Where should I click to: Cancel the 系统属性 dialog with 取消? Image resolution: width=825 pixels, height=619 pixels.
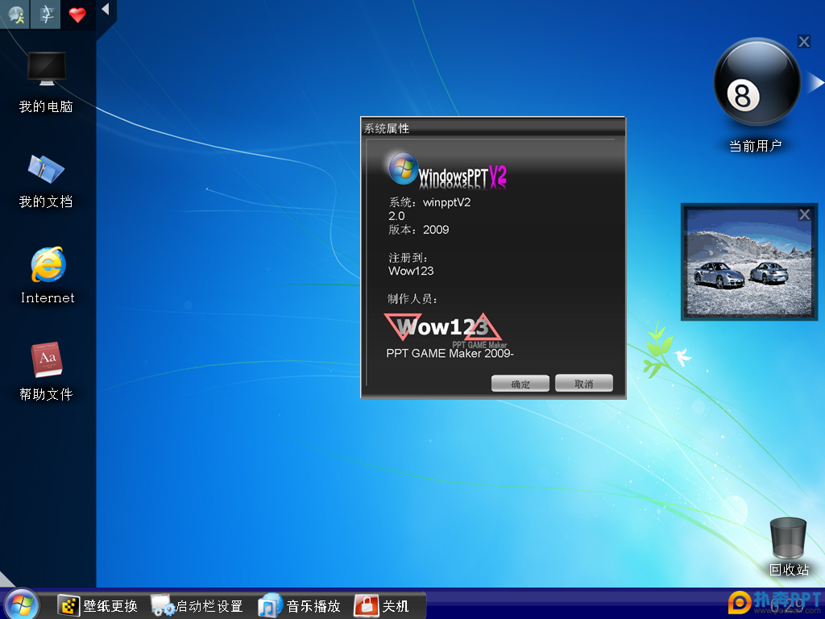pyautogui.click(x=584, y=383)
